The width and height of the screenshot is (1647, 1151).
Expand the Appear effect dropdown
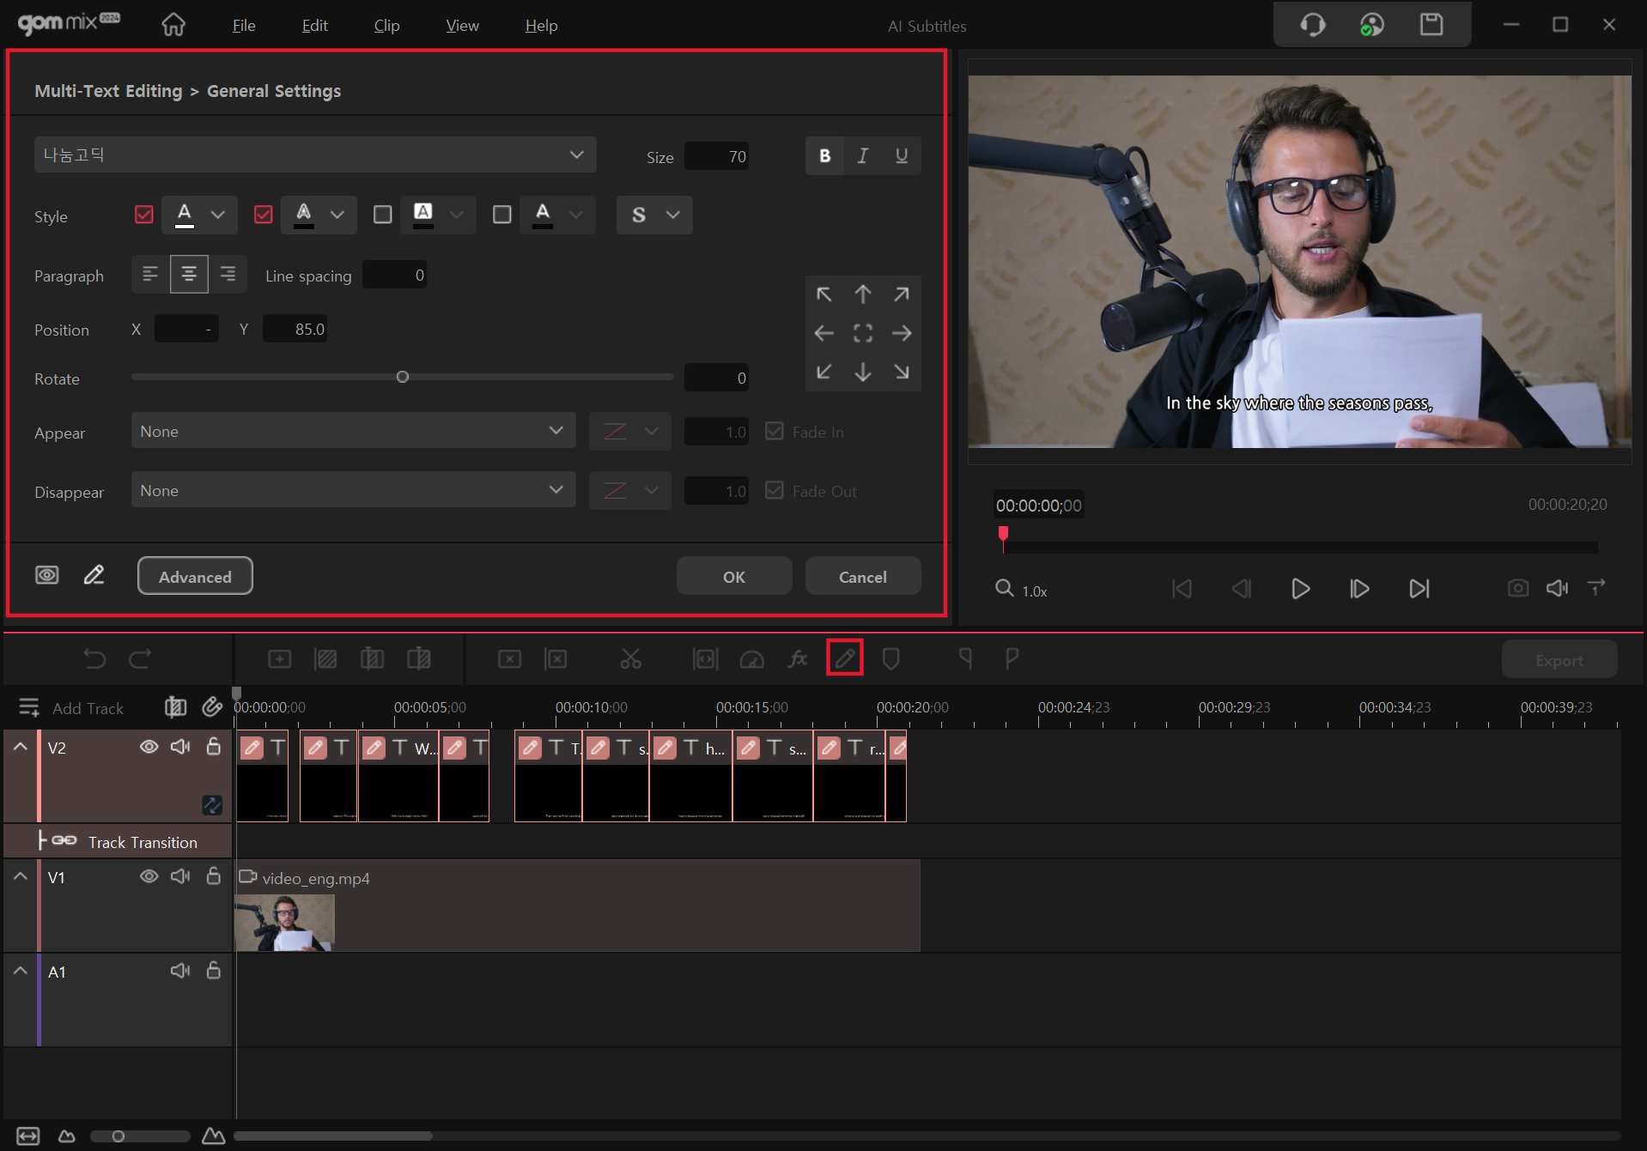click(x=353, y=431)
